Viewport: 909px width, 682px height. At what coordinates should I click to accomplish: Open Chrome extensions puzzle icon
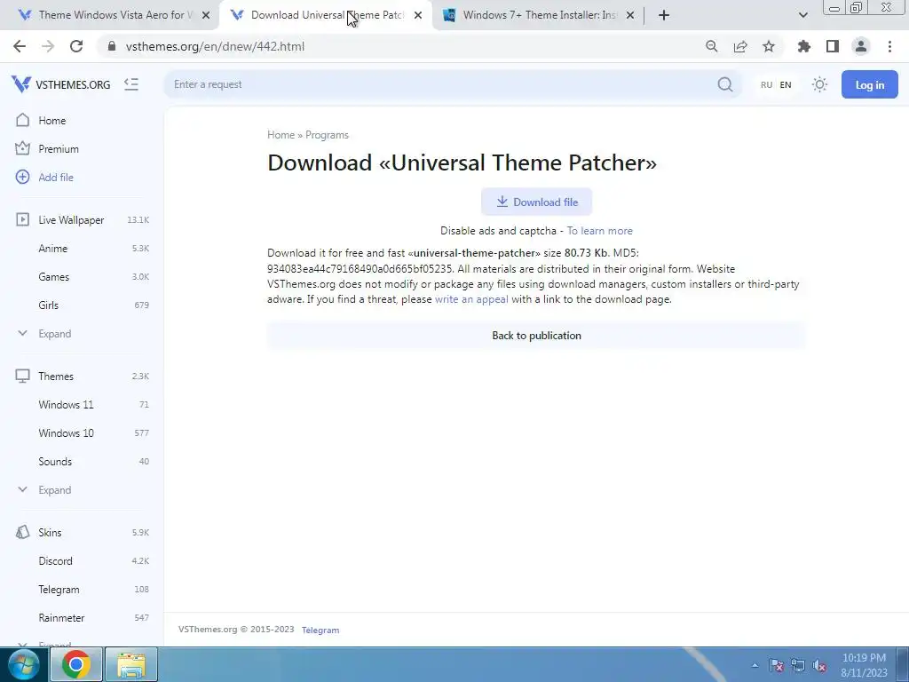pos(804,46)
